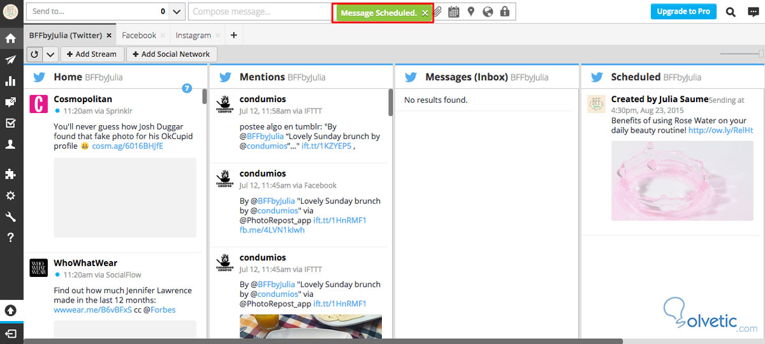Open the Contacts person icon

click(x=10, y=145)
